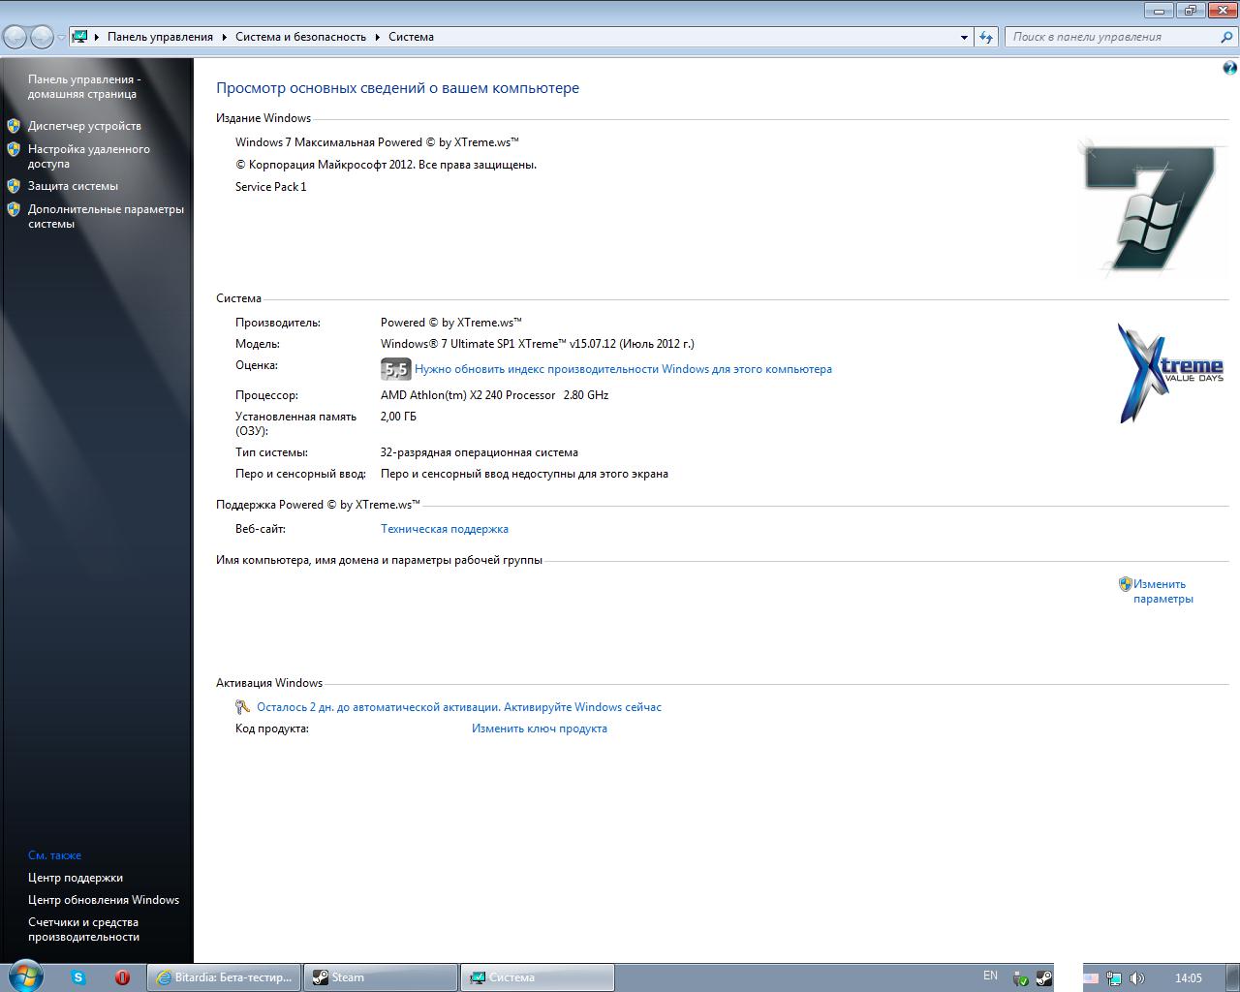The height and width of the screenshot is (992, 1240).
Task: Select the Панель управления breadcrumb
Action: click(x=160, y=37)
